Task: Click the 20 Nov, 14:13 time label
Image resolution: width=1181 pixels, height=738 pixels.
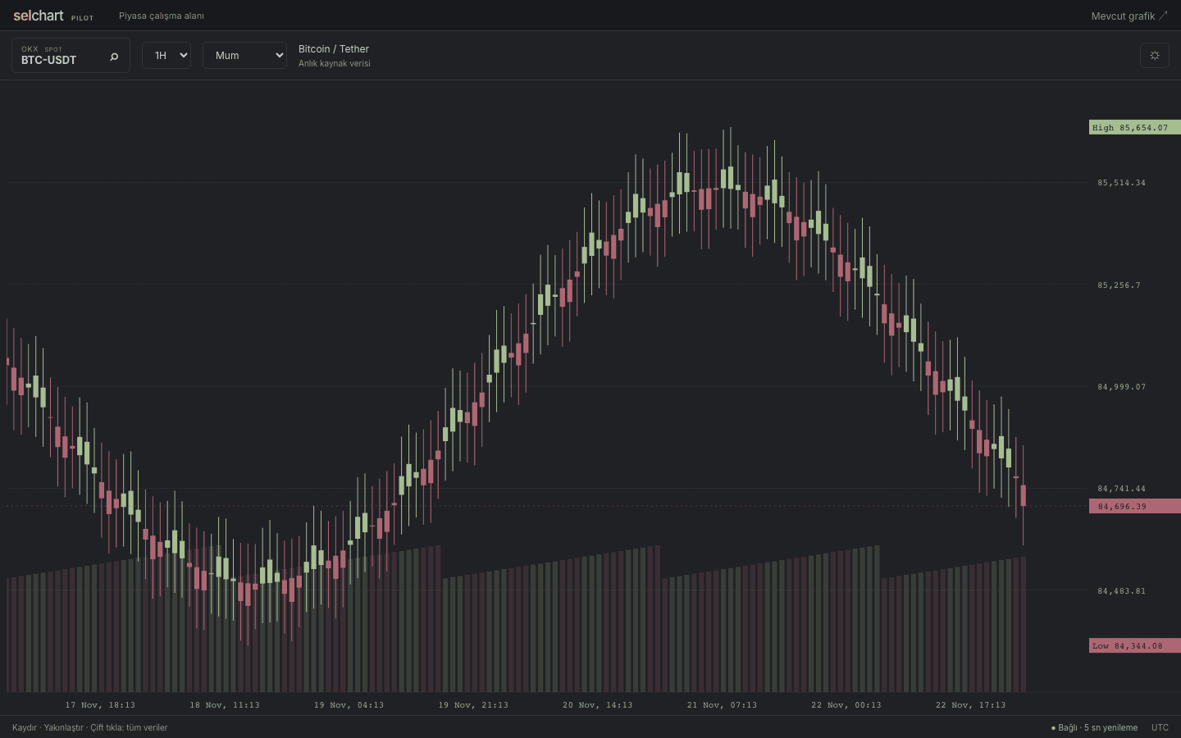Action: (x=598, y=705)
